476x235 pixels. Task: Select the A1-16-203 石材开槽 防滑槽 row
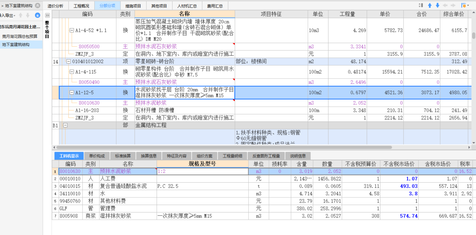pos(261,110)
